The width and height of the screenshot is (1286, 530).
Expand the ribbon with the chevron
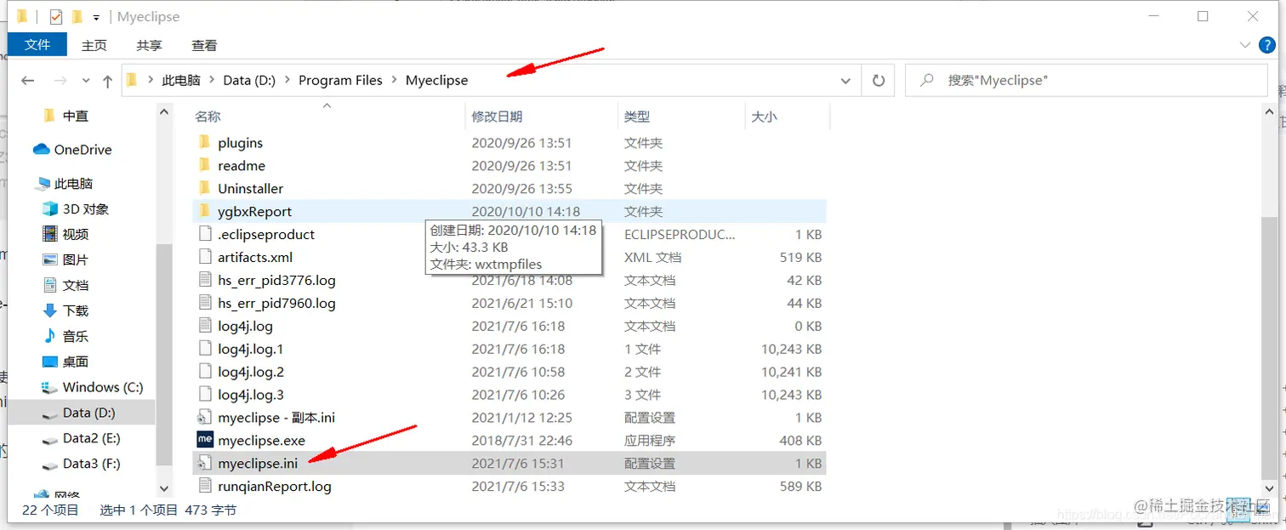1246,44
